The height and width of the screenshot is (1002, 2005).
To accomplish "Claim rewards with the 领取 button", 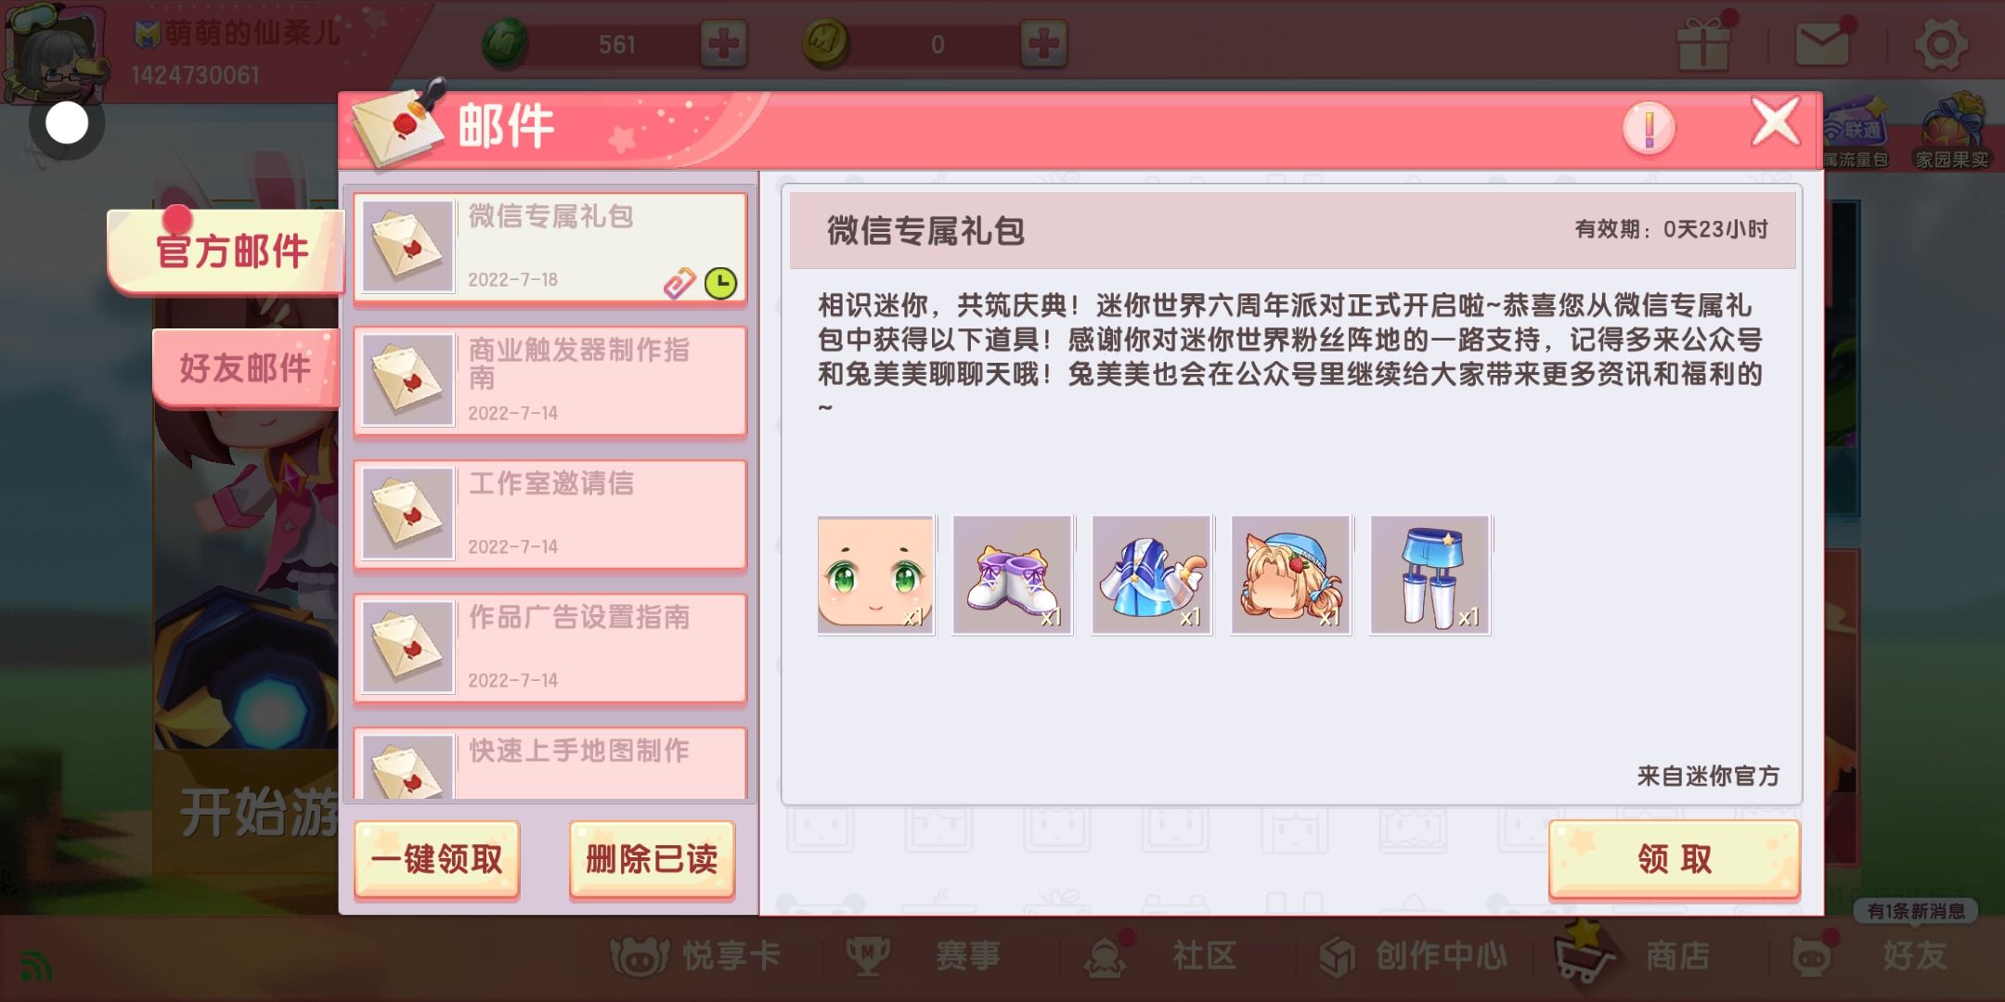I will point(1675,859).
